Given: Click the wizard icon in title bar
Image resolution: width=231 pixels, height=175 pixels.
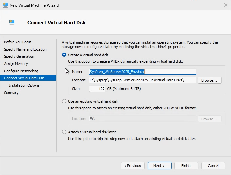Looking at the screenshot, I should [x=5, y=5].
